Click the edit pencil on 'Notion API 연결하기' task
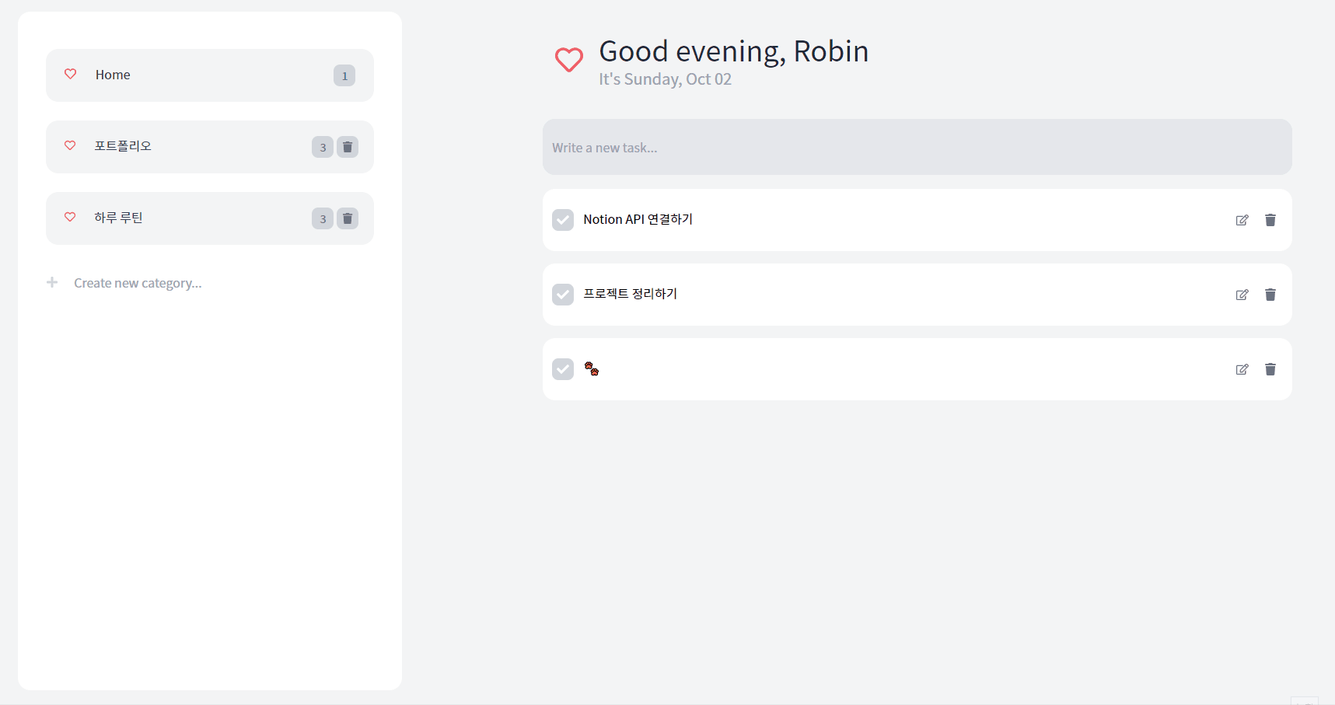The image size is (1335, 705). 1242,220
